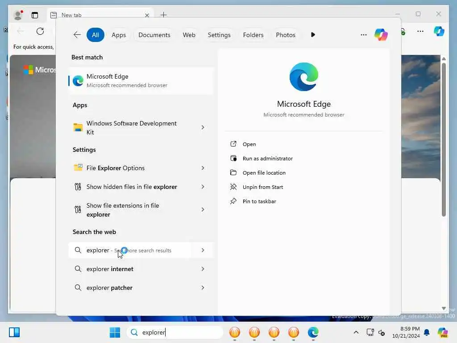This screenshot has height=343, width=457.
Task: Expand explorer internet chevron
Action: pyautogui.click(x=203, y=269)
